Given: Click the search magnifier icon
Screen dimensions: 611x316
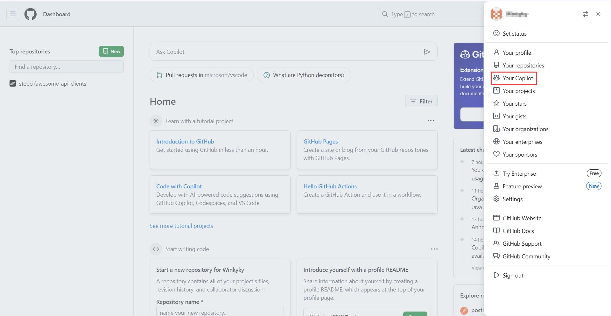Looking at the screenshot, I should tap(385, 14).
